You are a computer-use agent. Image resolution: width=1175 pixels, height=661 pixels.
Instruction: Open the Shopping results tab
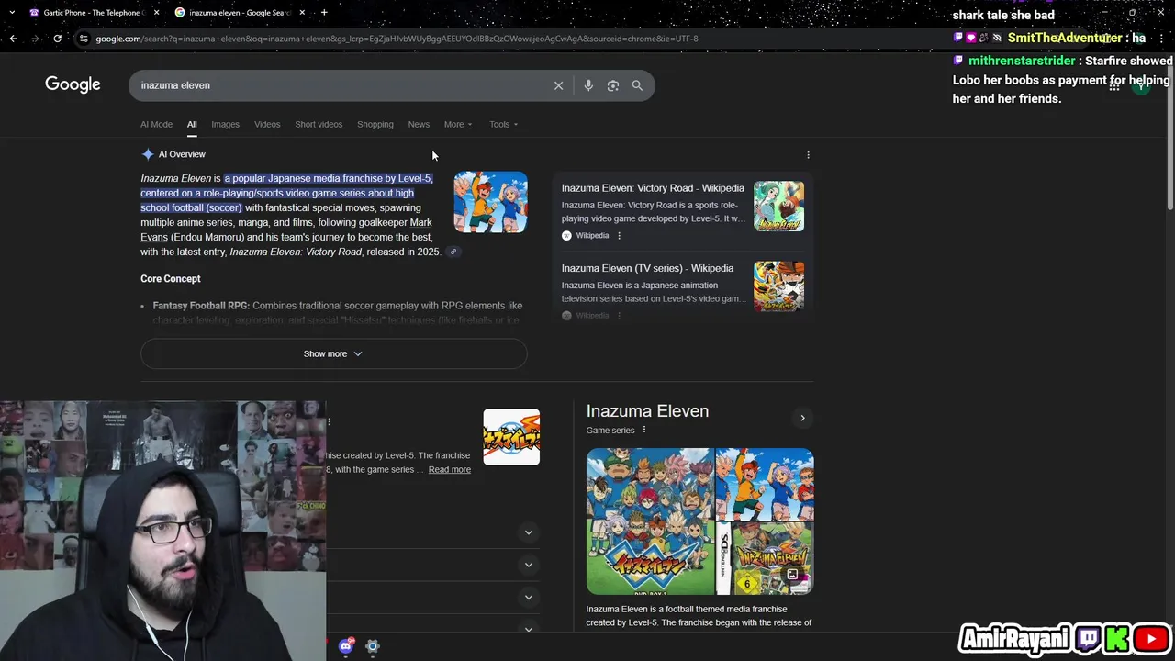pyautogui.click(x=375, y=124)
